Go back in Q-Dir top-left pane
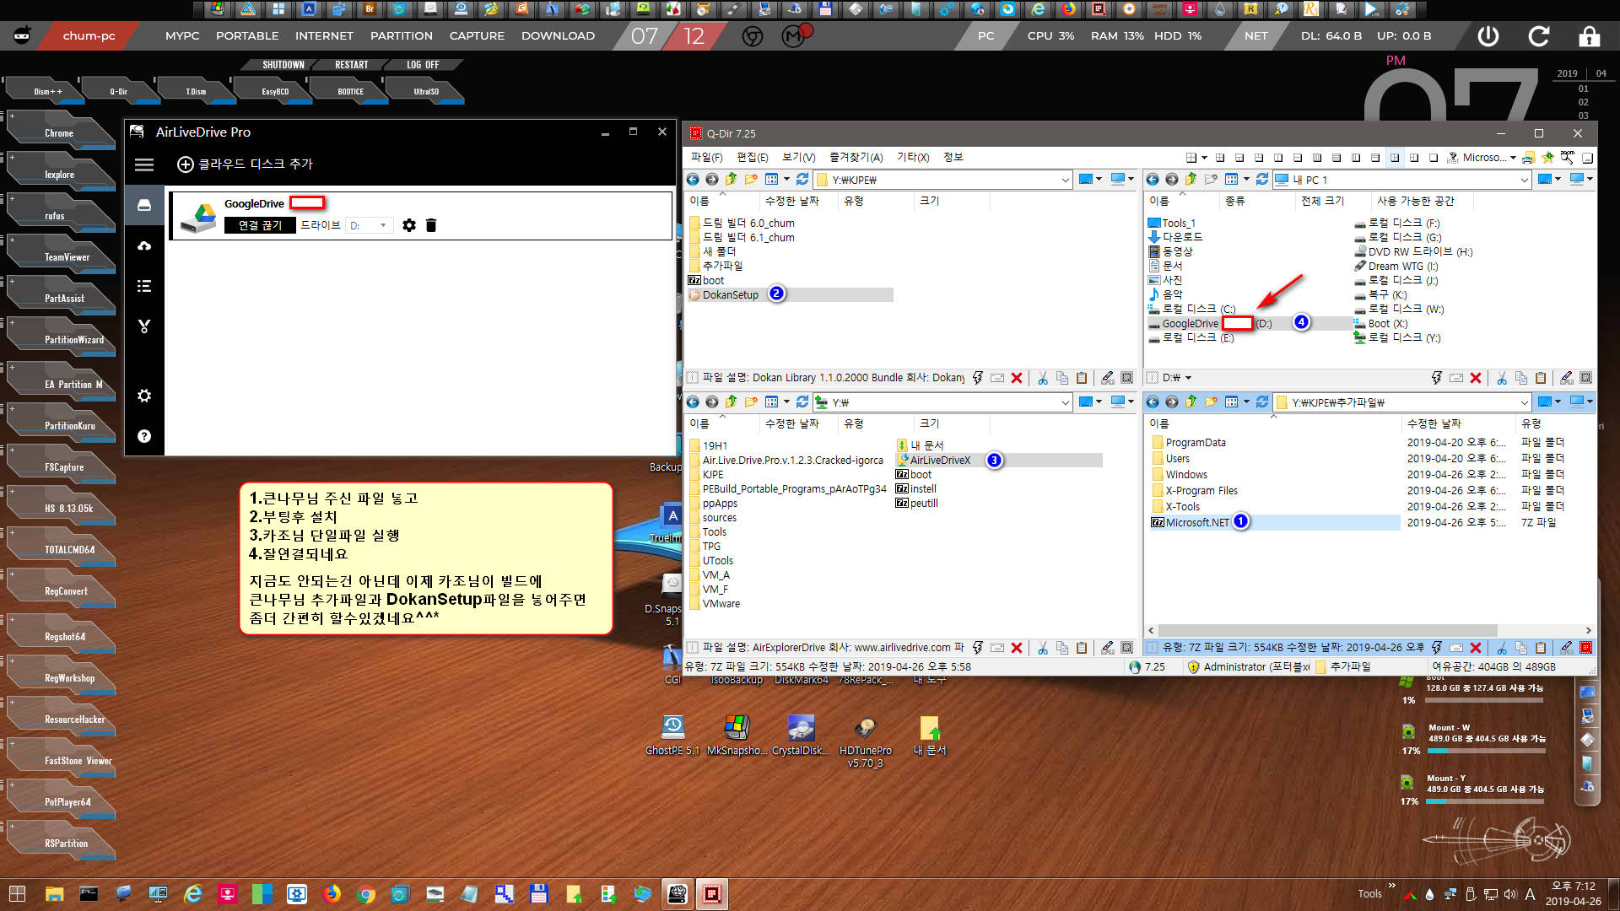The image size is (1620, 911). [693, 180]
